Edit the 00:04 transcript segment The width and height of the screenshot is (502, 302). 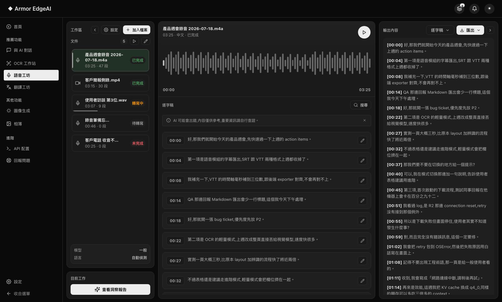pos(362,160)
